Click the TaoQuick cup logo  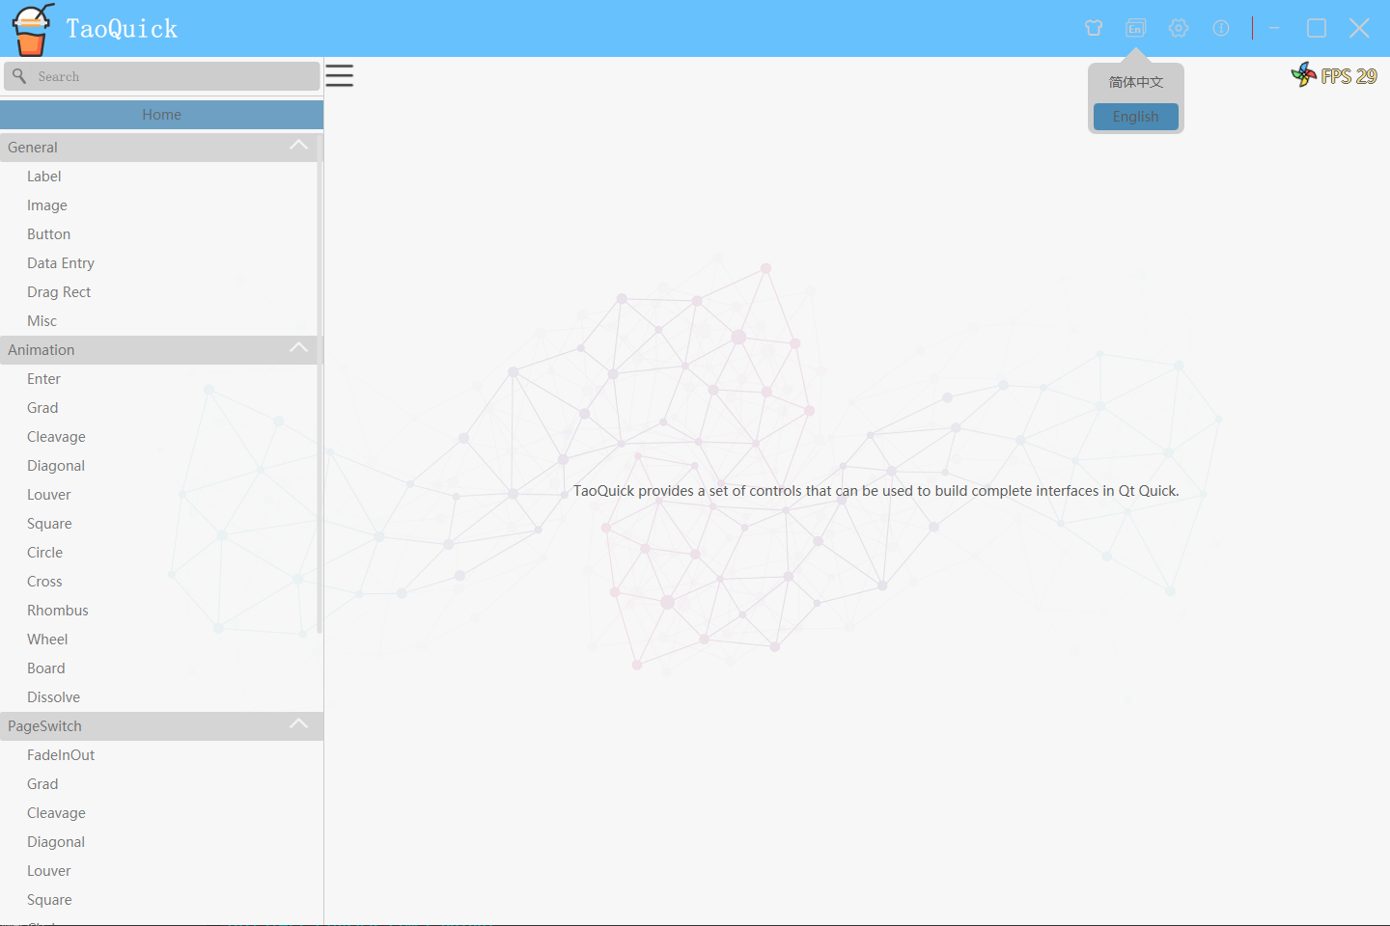(32, 29)
